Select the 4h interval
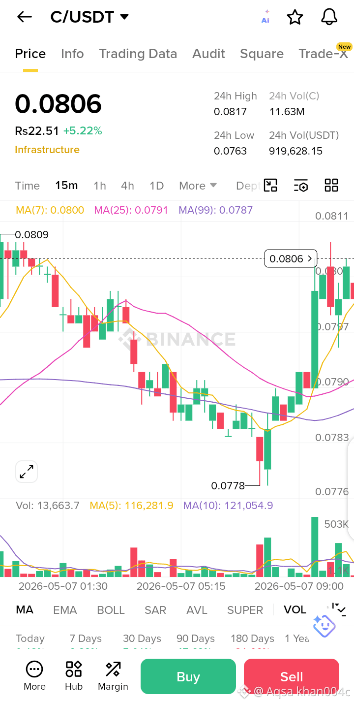This screenshot has height=704, width=354. pos(127,186)
